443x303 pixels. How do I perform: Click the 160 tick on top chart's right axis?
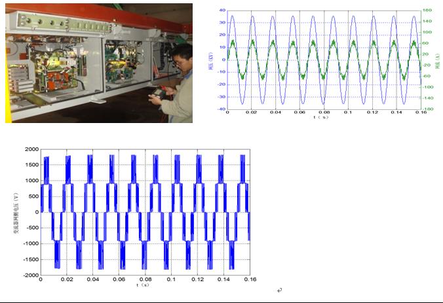(x=427, y=10)
